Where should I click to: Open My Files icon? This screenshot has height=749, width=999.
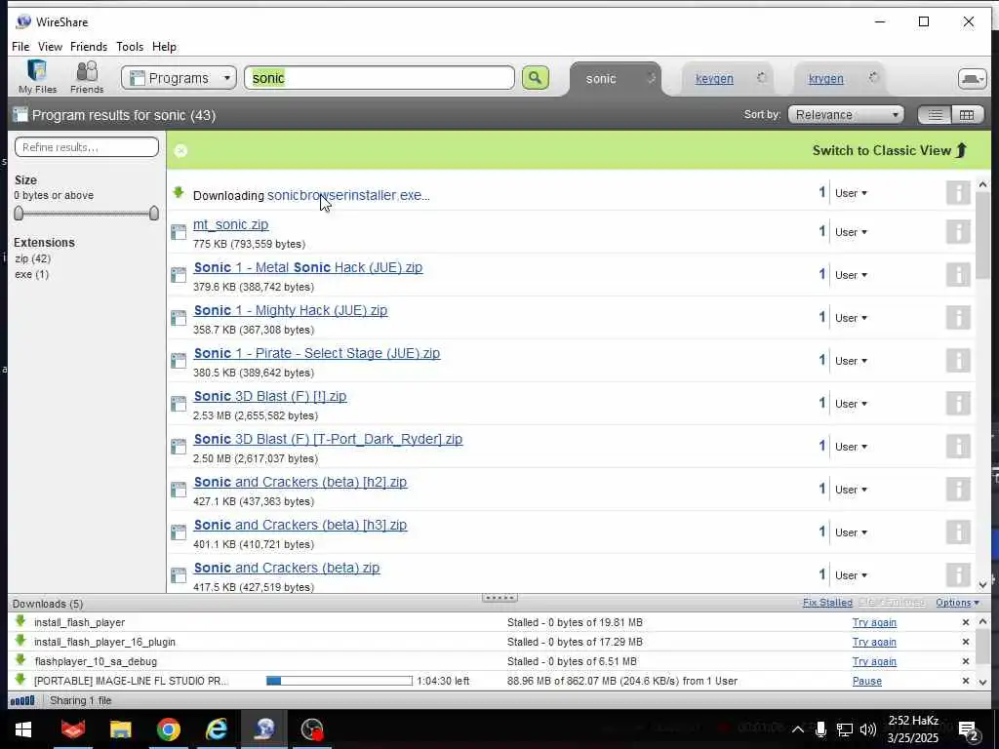point(37,77)
